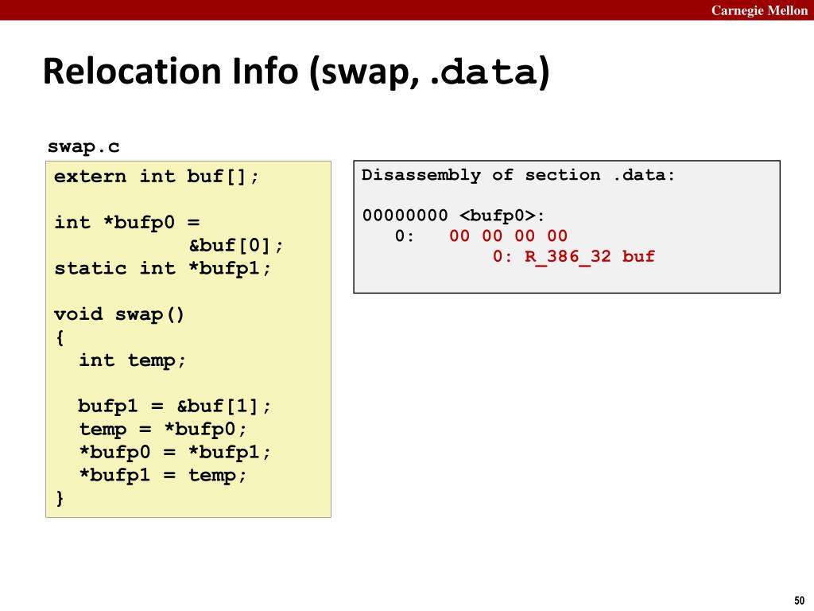Click 'Disassembly of section .data:' heading
Screen dimensions: 814x611
(518, 175)
